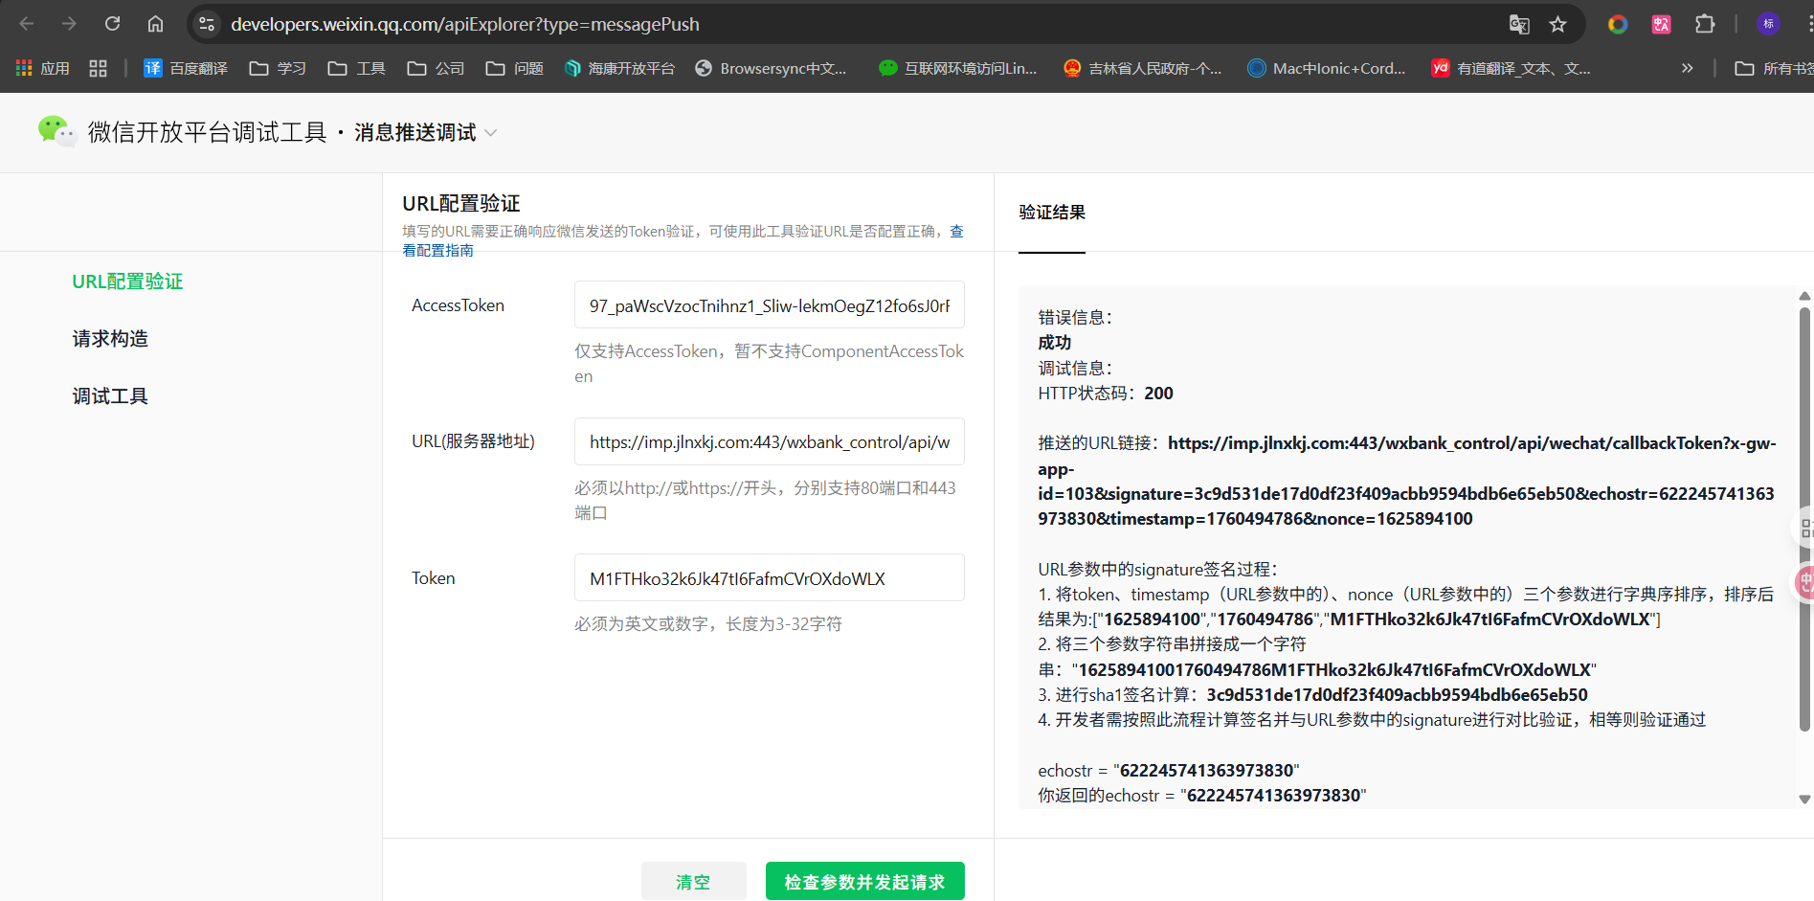Open the 公司 bookmark folder
Image resolution: width=1814 pixels, height=901 pixels.
point(436,68)
